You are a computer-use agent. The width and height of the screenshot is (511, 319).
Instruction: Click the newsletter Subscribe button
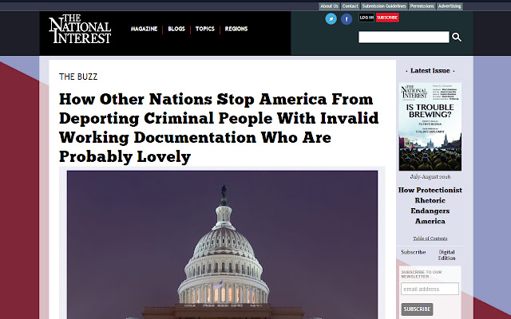coord(417,309)
